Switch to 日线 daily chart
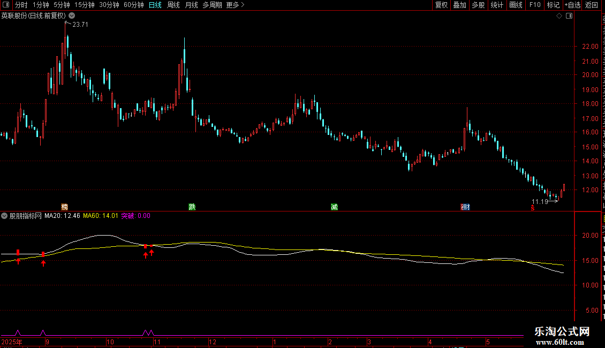This screenshot has width=605, height=348. [x=155, y=5]
